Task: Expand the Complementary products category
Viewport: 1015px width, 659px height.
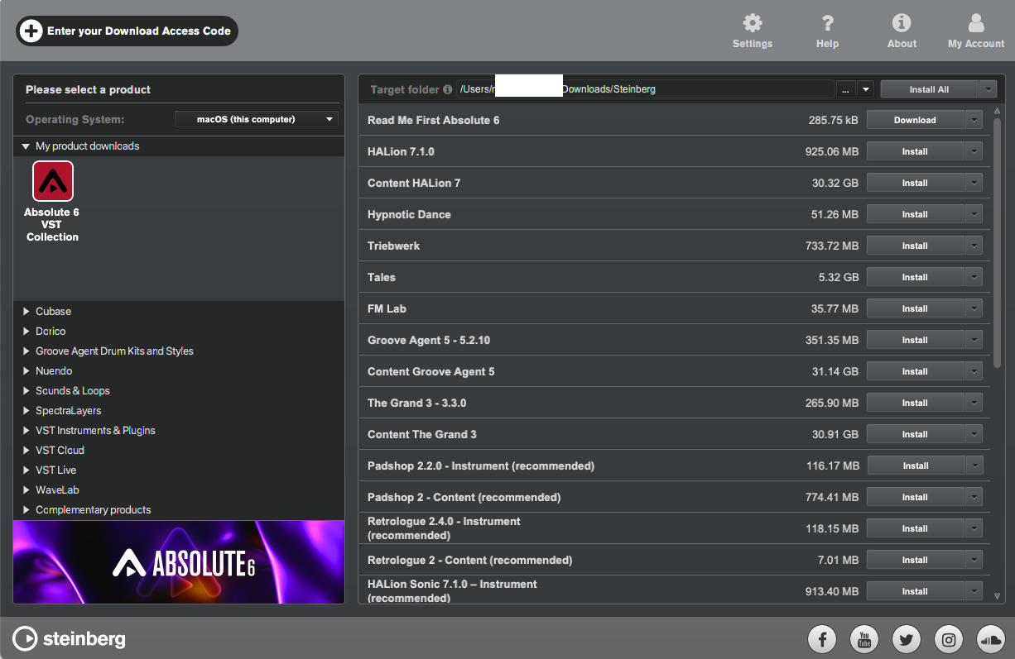Action: 26,510
